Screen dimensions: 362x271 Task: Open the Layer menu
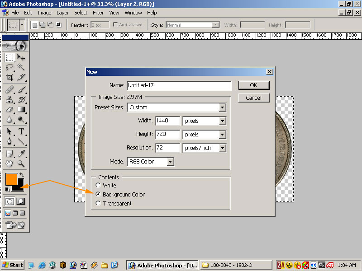[x=63, y=13]
